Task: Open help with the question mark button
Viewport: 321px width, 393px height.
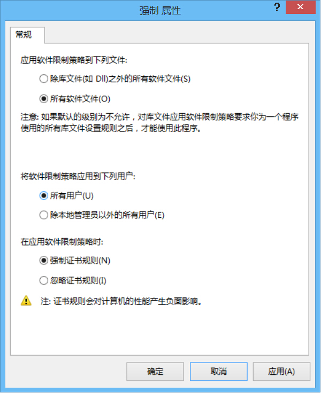Action: (x=277, y=7)
